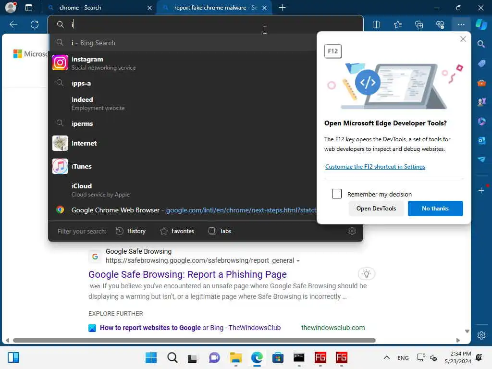Image resolution: width=492 pixels, height=369 pixels.
Task: Show hidden icons chevron in the system tray
Action: 387,357
